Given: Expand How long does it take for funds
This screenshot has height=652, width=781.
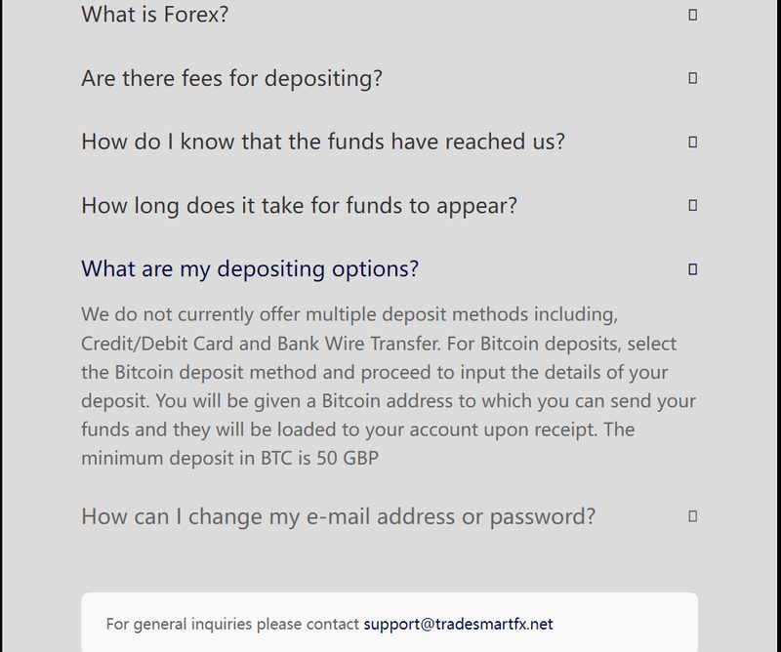Looking at the screenshot, I should (x=300, y=205).
